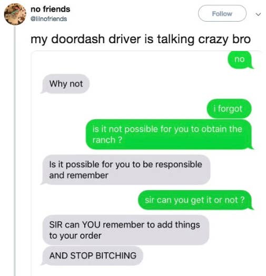
Task: Open the 'no friends' display name
Action: pos(51,9)
